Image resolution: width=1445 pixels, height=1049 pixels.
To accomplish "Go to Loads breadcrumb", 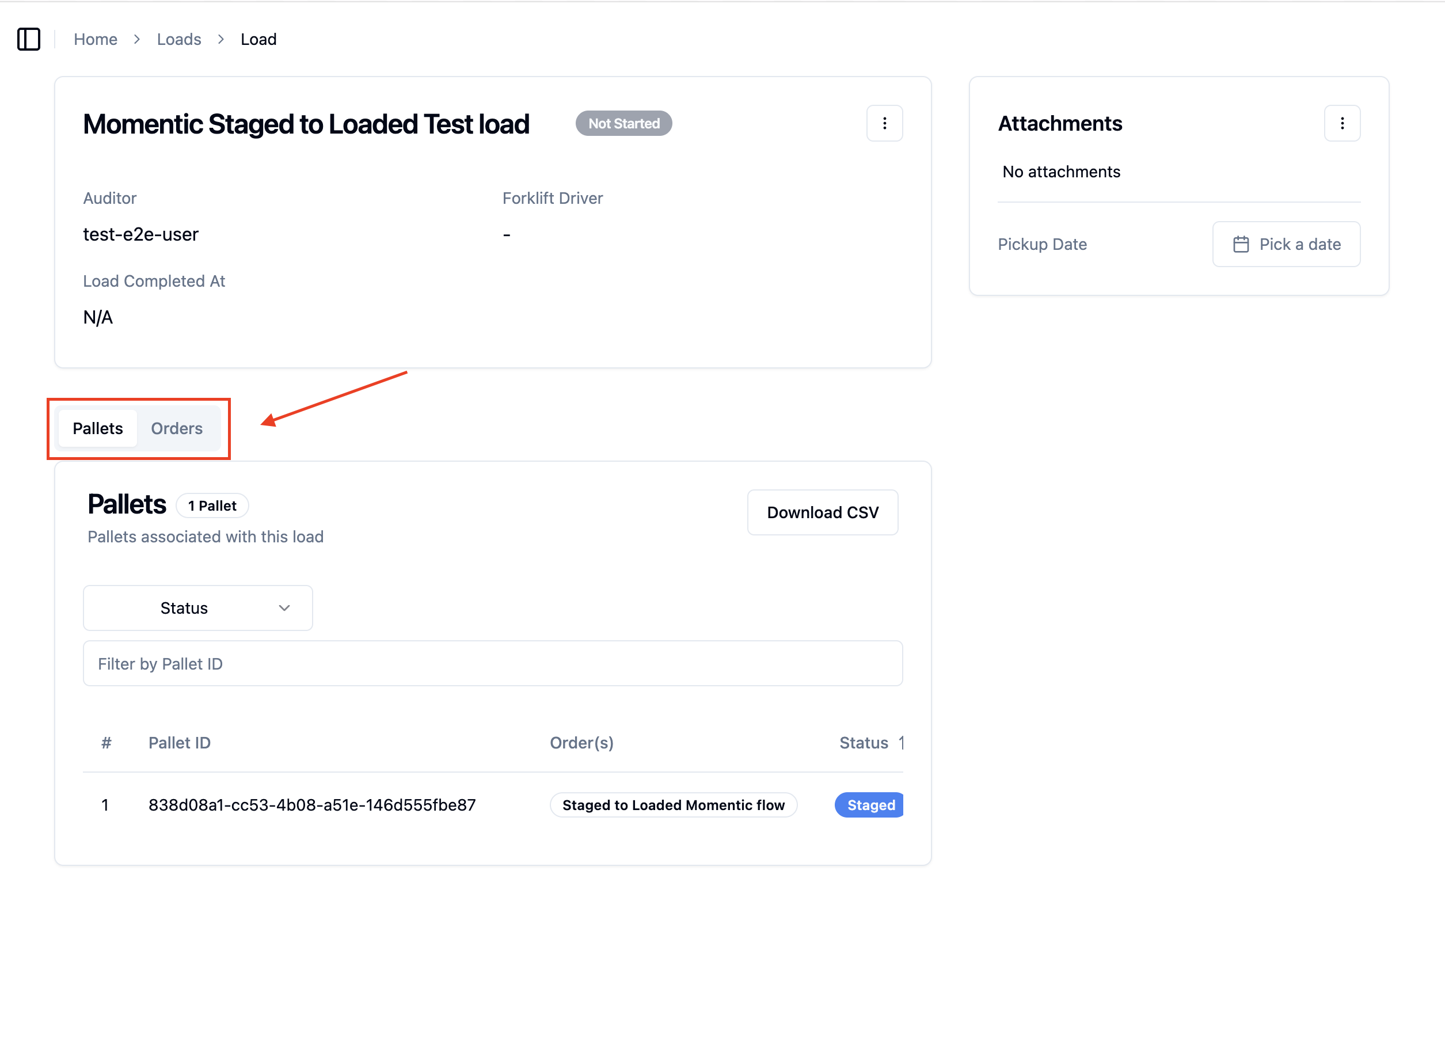I will (x=179, y=40).
